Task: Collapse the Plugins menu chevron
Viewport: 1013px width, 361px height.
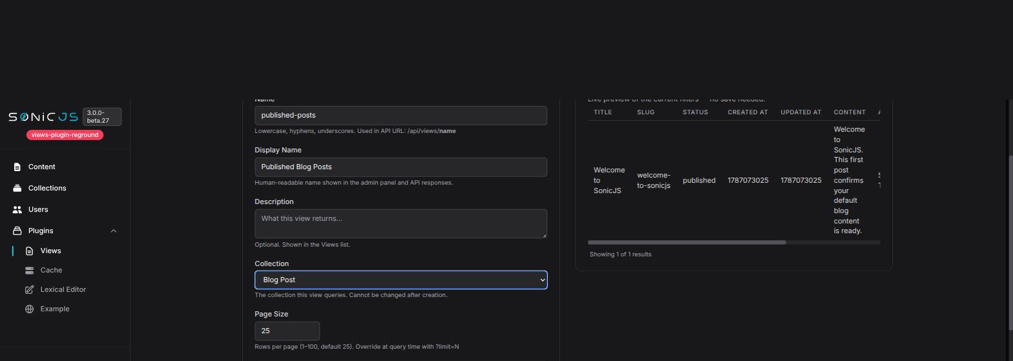Action: click(x=114, y=231)
